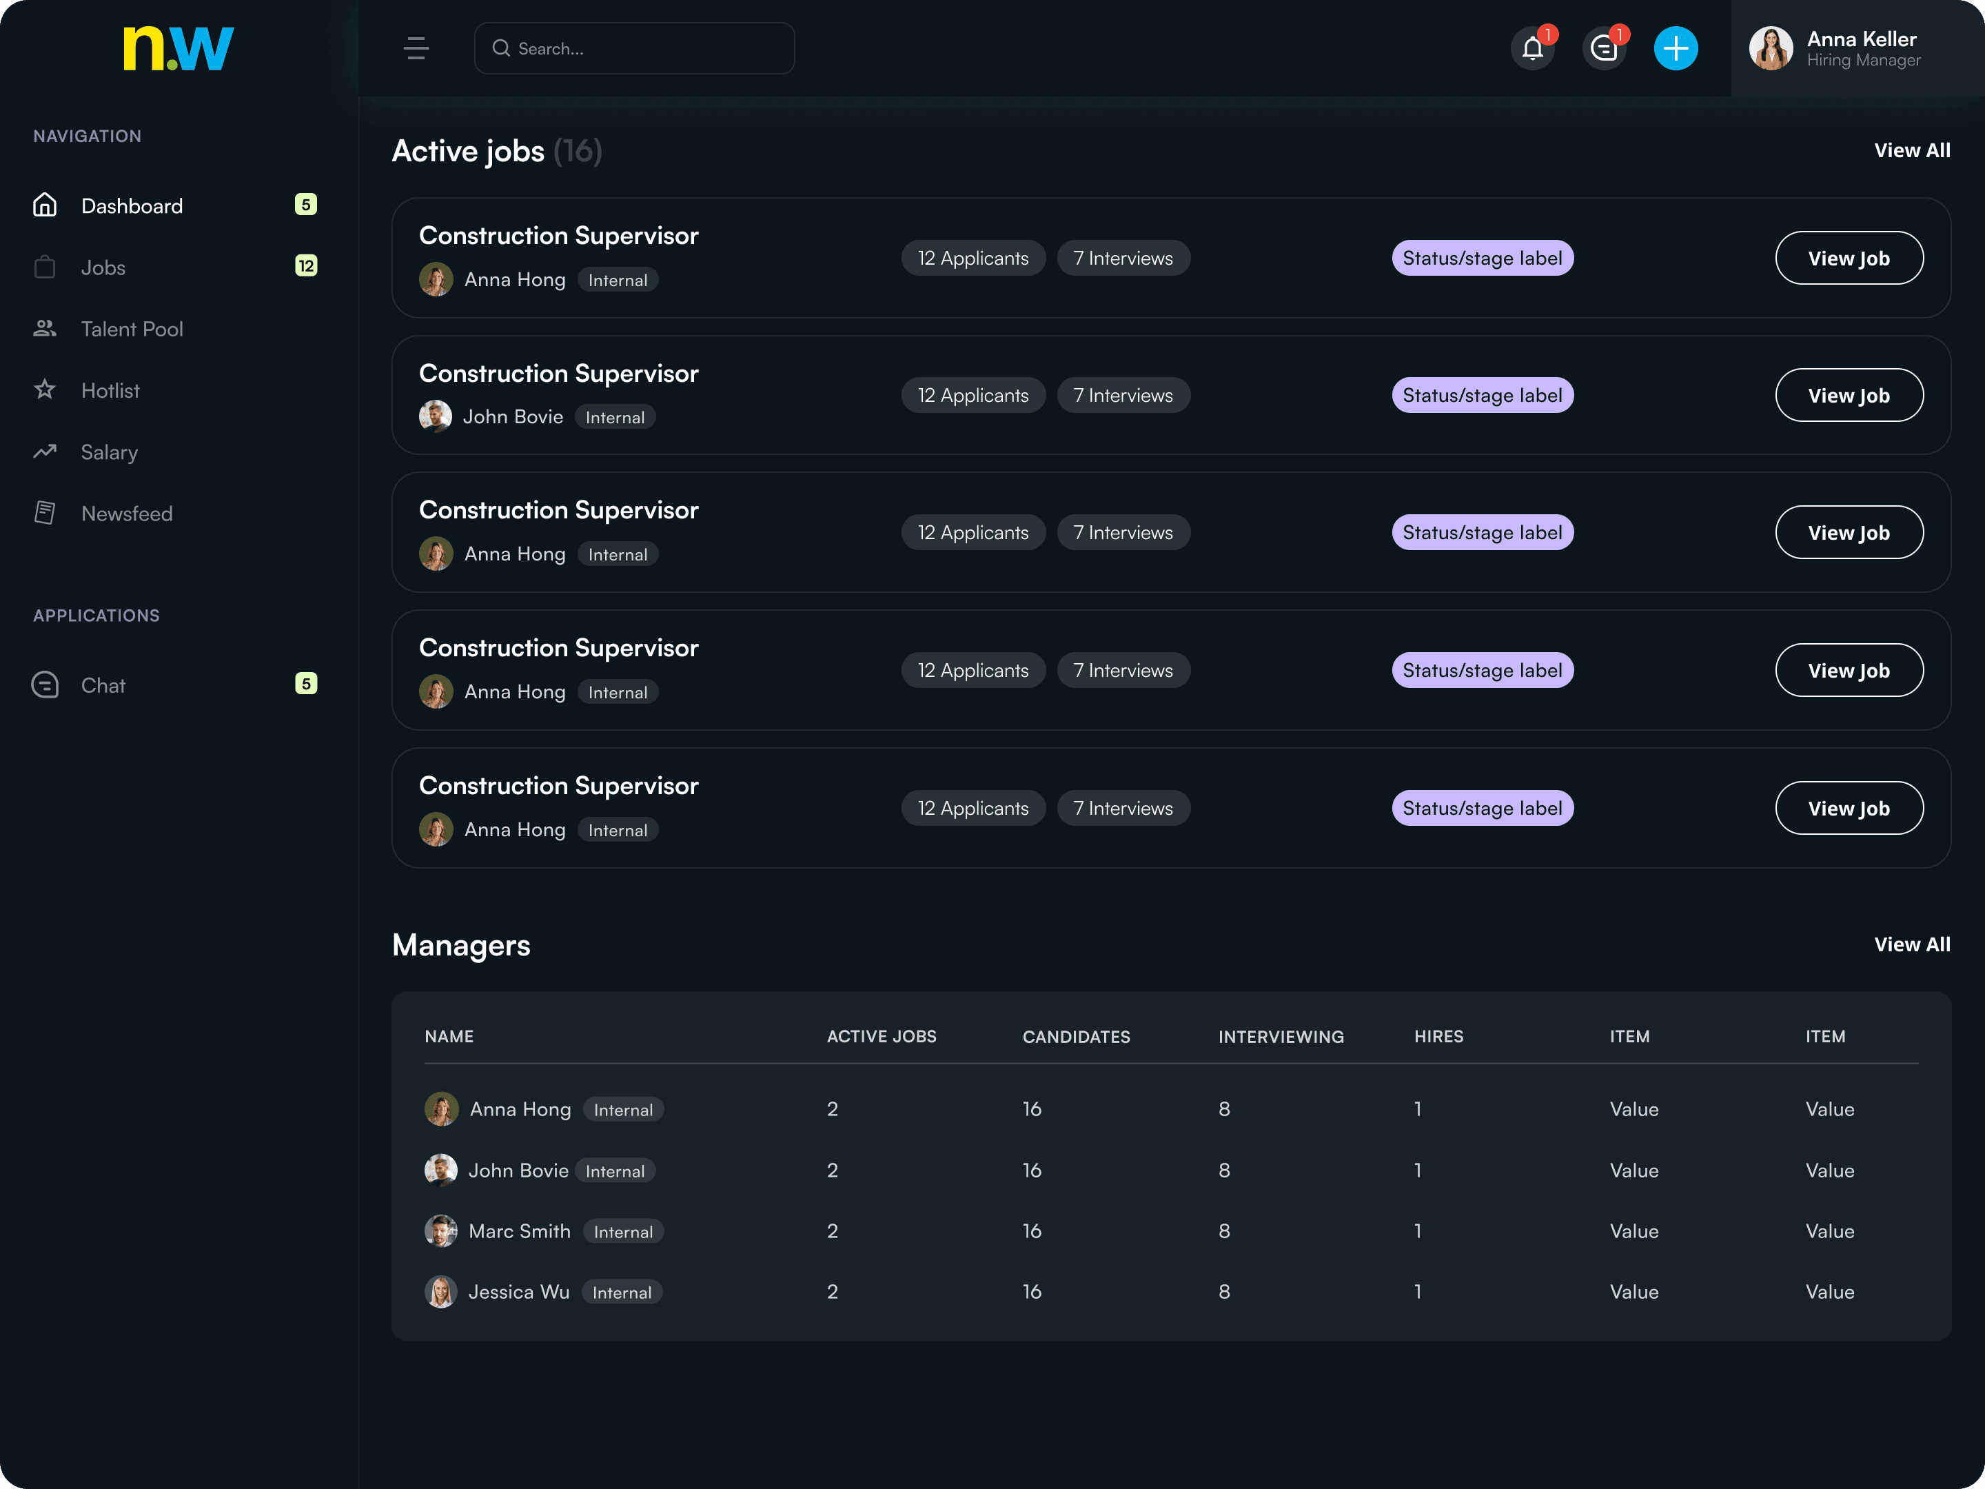Click first job's purple Status/stage label
The height and width of the screenshot is (1489, 1985).
tap(1482, 259)
